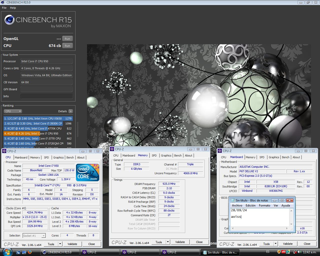Click Close button in Mainboard window
Screen dimensions: 320x256
[307, 244]
